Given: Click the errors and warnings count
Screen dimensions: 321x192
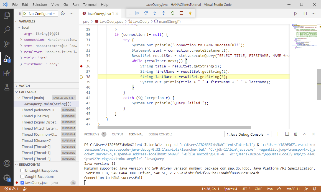Looking at the screenshot, I should (x=11, y=189).
